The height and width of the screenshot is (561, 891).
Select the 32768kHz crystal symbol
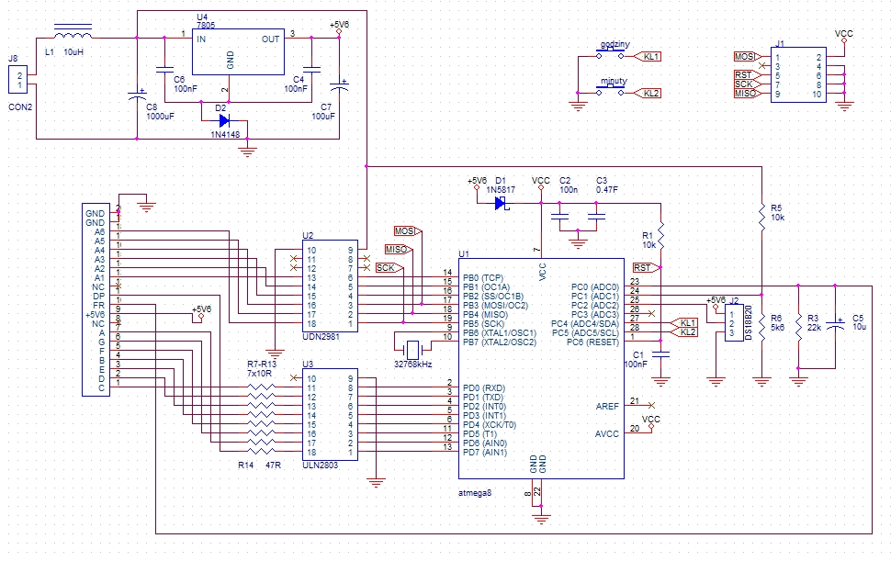pos(412,349)
